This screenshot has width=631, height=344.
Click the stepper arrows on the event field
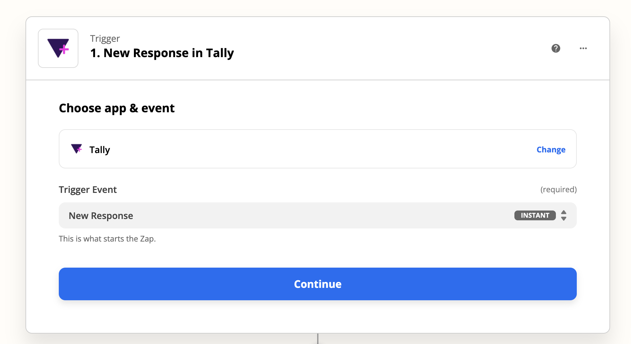[563, 215]
